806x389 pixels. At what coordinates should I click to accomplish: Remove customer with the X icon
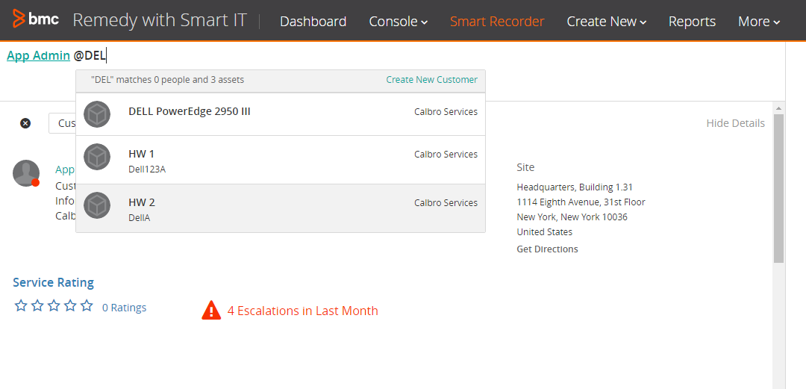(x=25, y=123)
